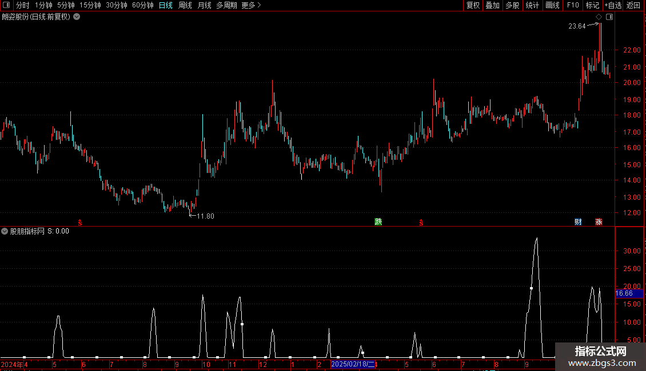Open F10 company info
The height and width of the screenshot is (371, 646).
(x=573, y=5)
